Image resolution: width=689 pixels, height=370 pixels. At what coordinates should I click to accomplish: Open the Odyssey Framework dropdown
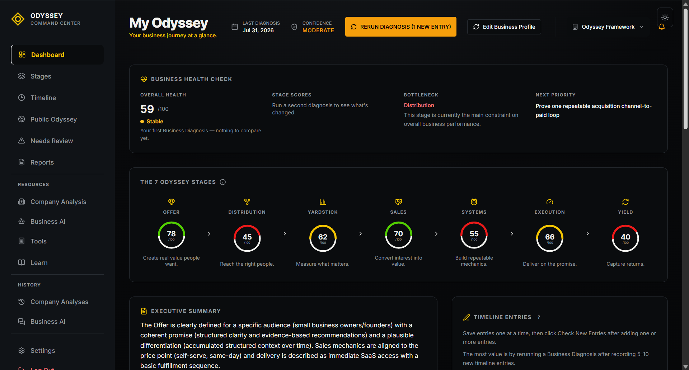point(608,27)
